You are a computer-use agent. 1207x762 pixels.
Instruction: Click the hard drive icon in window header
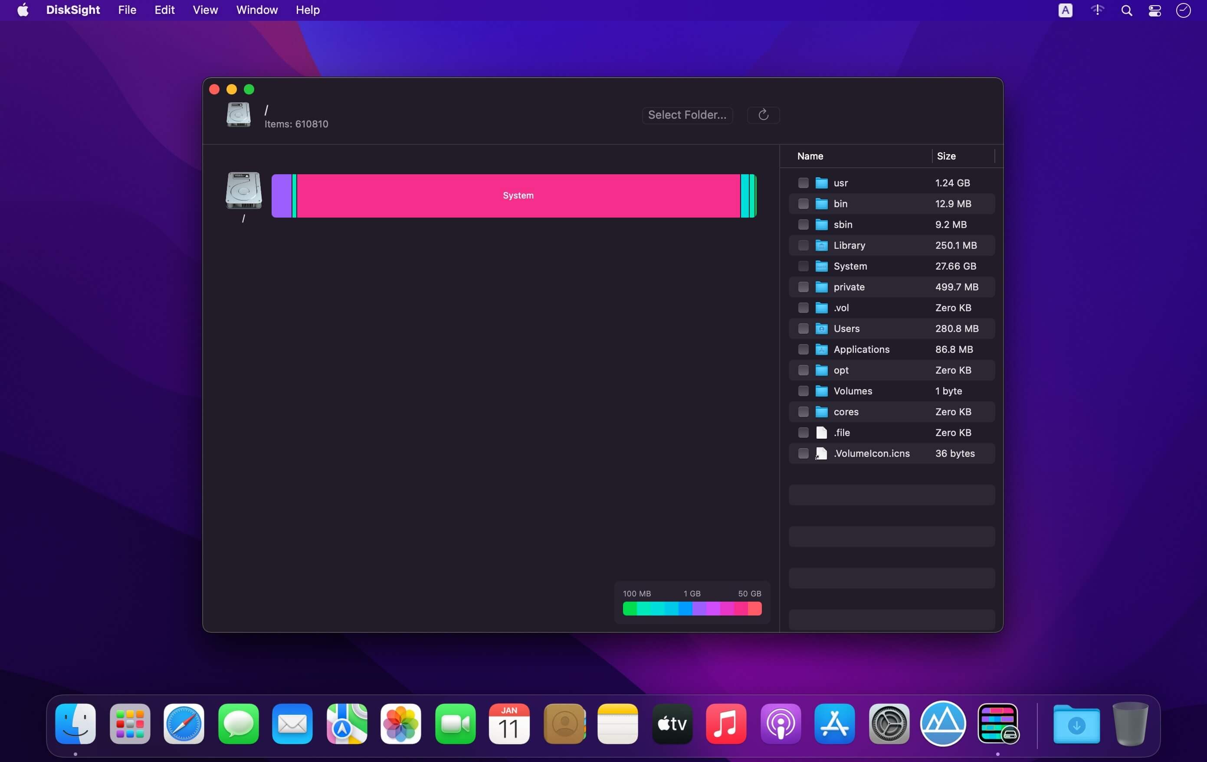[x=239, y=115]
